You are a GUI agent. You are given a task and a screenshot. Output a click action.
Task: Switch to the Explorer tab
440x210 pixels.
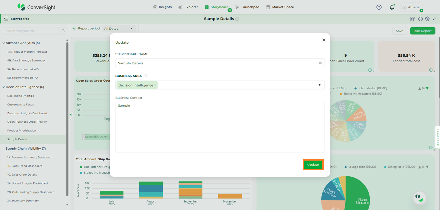(x=188, y=7)
